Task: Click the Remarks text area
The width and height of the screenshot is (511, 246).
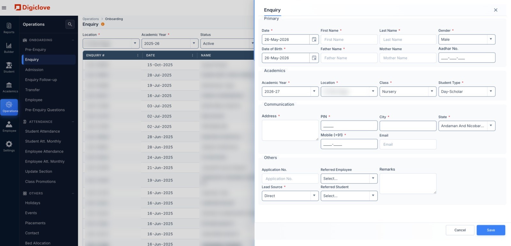Action: 408,183
